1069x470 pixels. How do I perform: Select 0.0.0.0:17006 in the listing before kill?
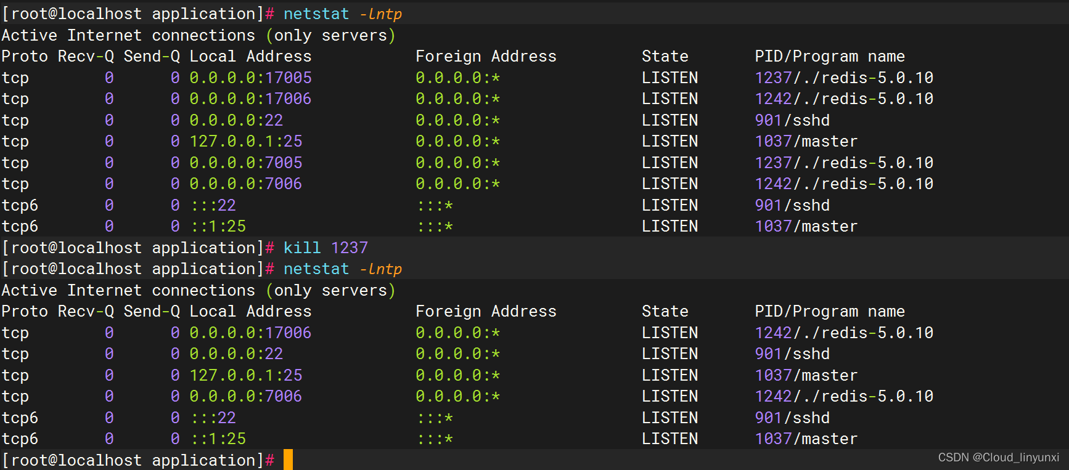pos(250,99)
